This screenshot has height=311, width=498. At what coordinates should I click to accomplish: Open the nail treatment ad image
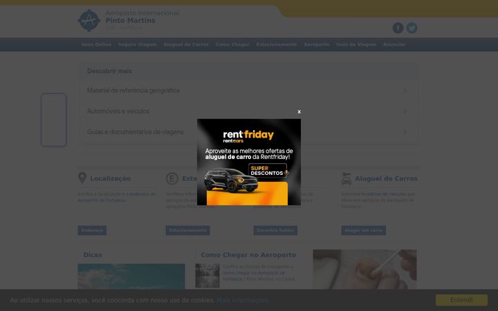tap(365, 269)
